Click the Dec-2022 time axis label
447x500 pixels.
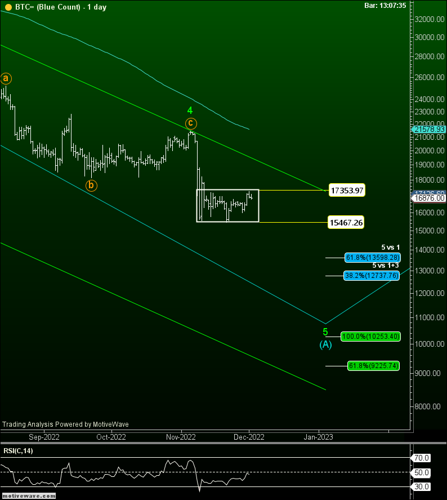point(249,437)
